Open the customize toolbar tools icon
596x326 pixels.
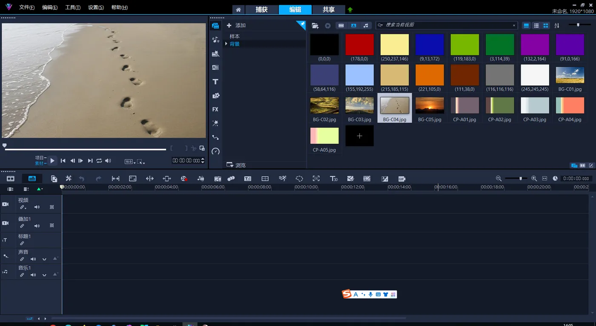[68, 179]
